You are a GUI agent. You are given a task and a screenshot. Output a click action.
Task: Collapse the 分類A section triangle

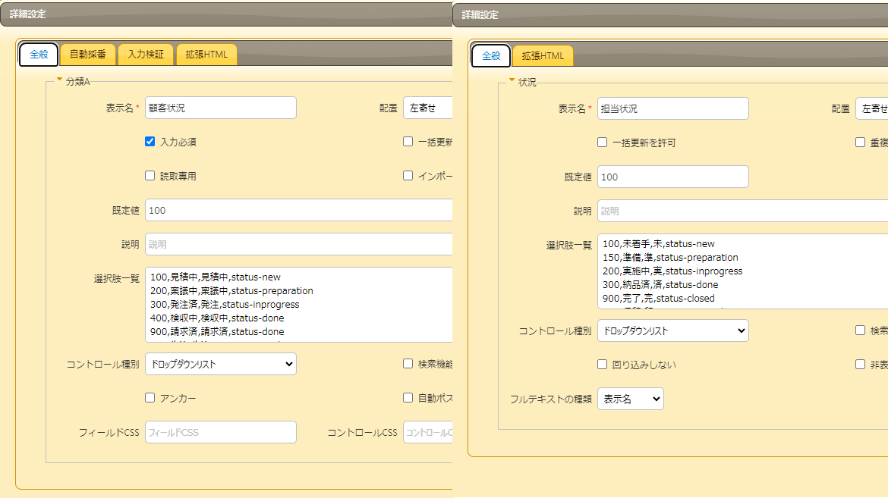tap(59, 80)
